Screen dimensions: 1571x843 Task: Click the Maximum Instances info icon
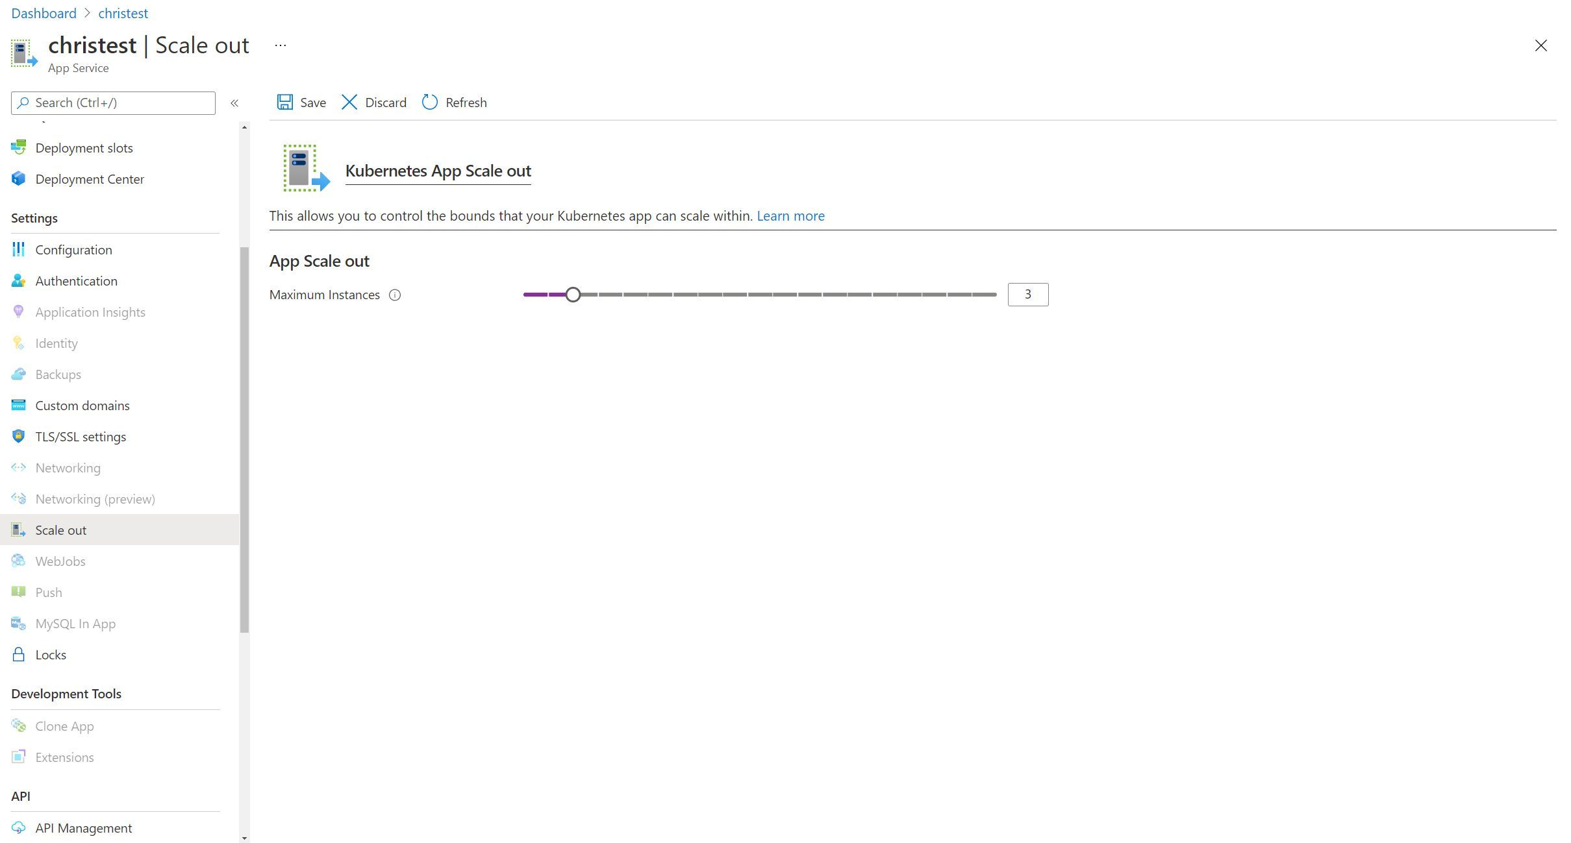coord(395,295)
